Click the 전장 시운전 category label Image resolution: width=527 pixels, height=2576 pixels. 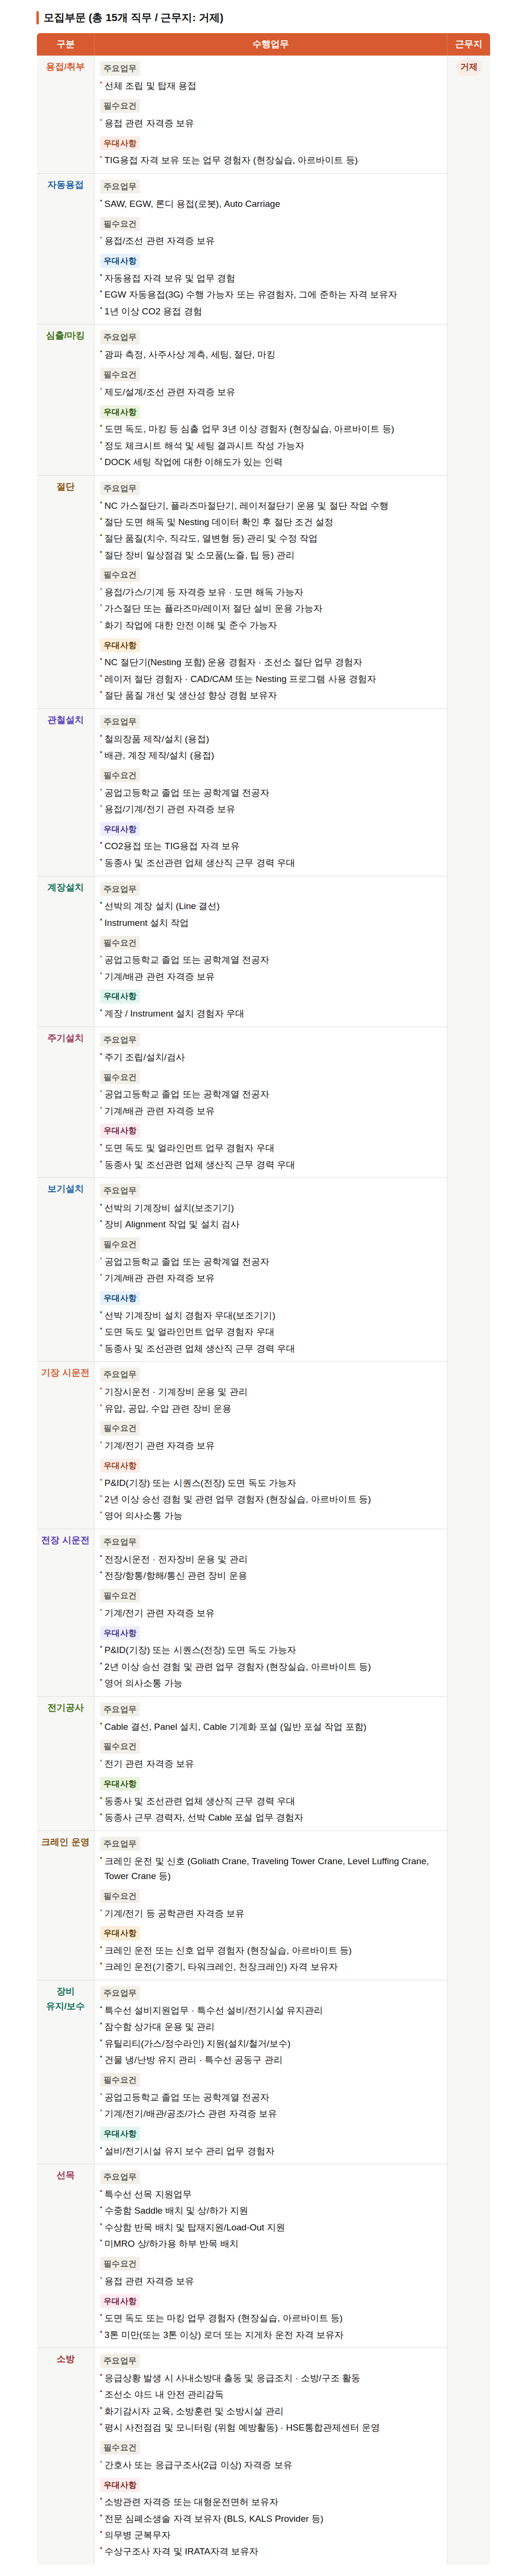coord(65,1540)
